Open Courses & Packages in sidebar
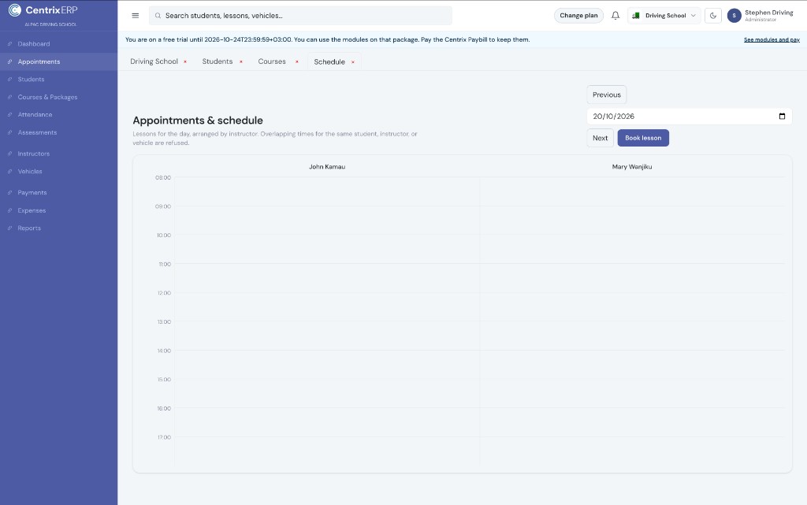 pyautogui.click(x=58, y=97)
